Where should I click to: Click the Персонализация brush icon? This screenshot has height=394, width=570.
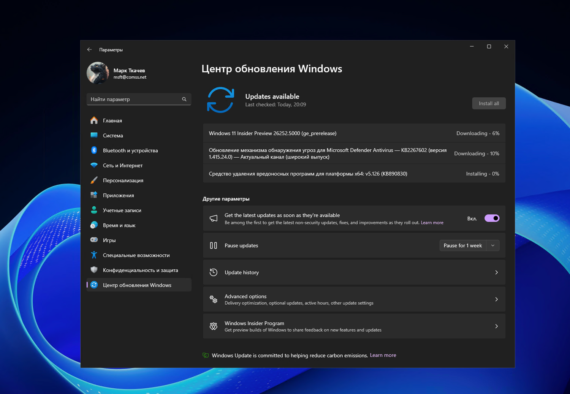point(94,180)
